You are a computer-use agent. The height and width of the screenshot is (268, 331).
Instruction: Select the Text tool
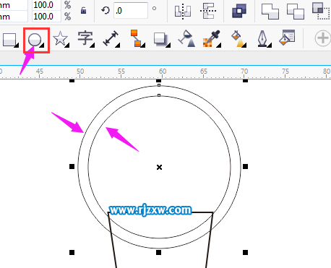coord(85,38)
